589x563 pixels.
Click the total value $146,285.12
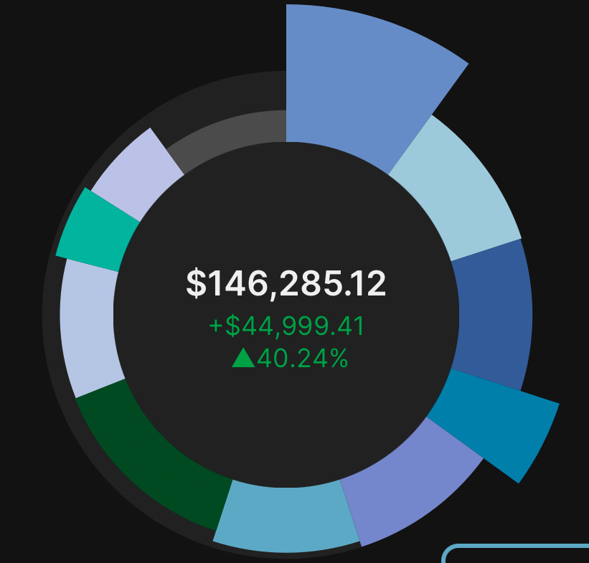[286, 283]
